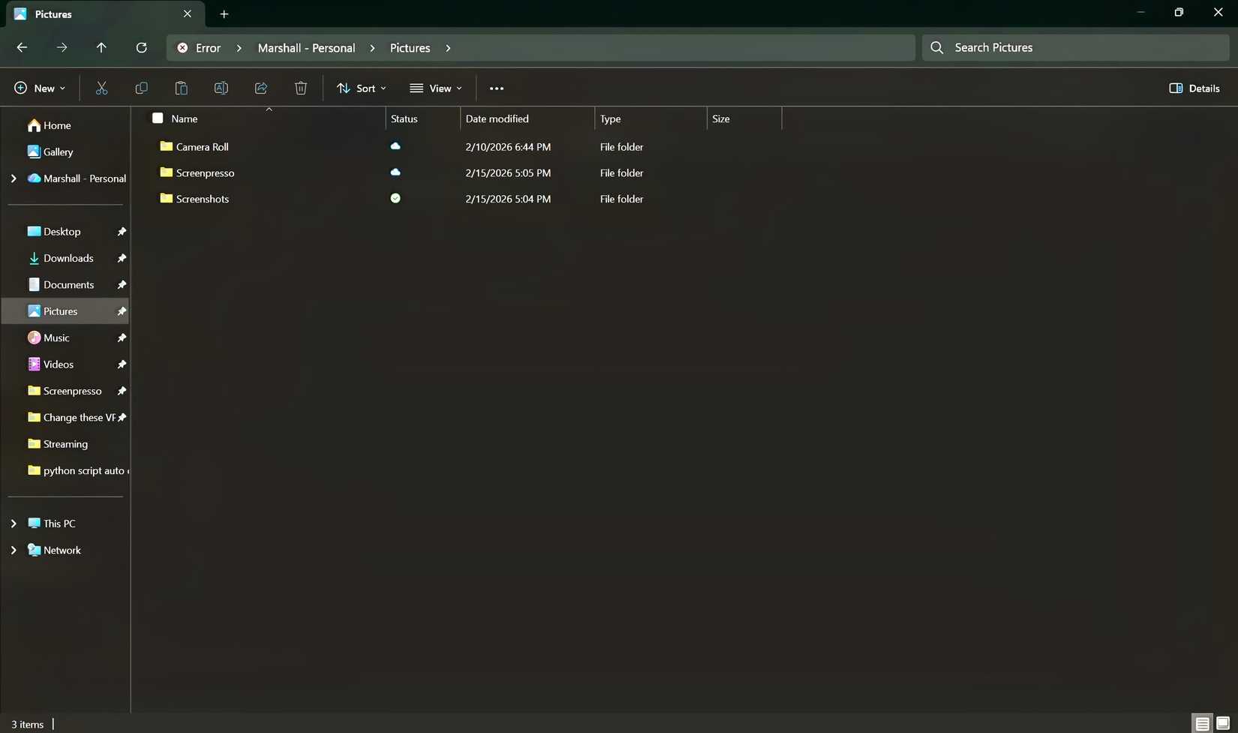1238x733 pixels.
Task: Click the Search Pictures field
Action: point(1075,47)
